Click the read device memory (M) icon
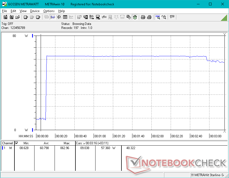The image size is (229, 178). pyautogui.click(x=38, y=17)
